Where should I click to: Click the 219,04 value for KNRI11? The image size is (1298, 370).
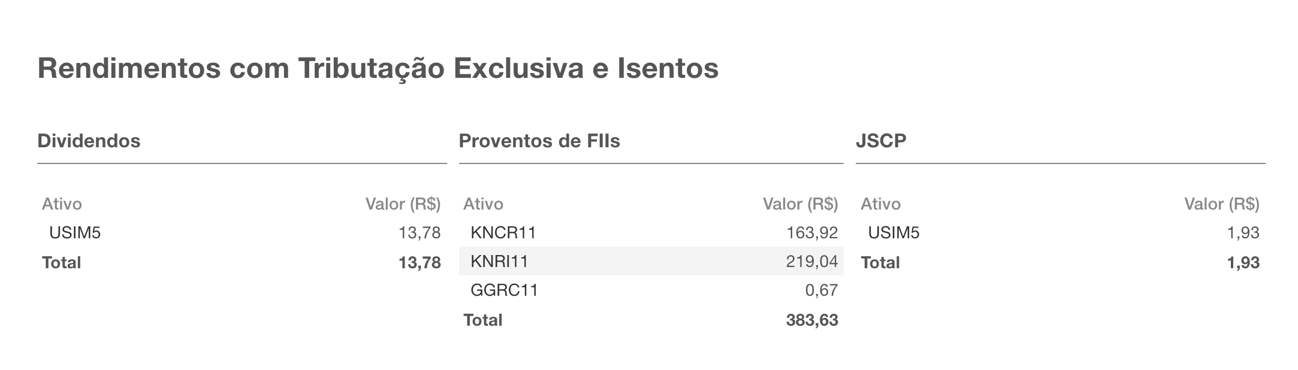(x=811, y=261)
